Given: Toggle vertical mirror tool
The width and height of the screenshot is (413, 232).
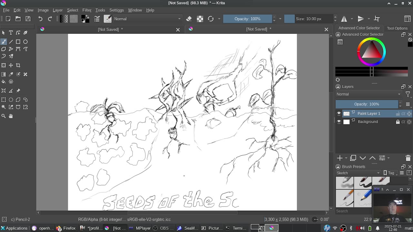Looking at the screenshot, I should point(361,19).
